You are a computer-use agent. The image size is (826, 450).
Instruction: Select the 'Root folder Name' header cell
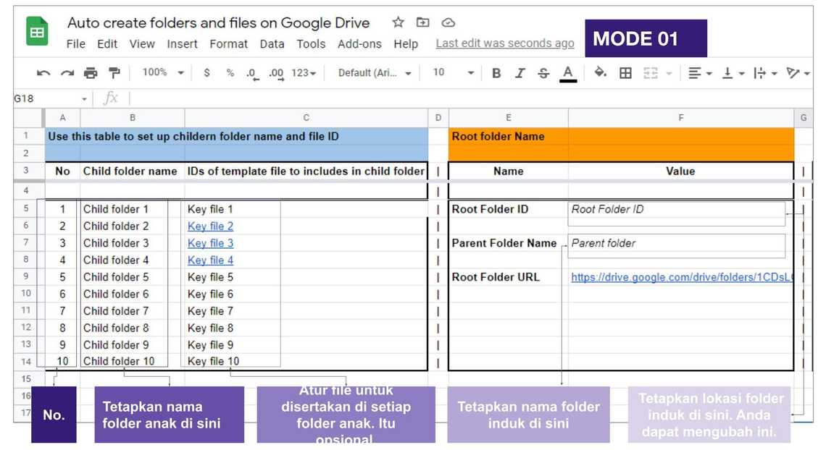click(509, 136)
